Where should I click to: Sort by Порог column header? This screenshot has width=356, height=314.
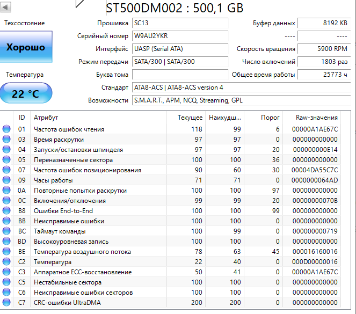[263, 118]
